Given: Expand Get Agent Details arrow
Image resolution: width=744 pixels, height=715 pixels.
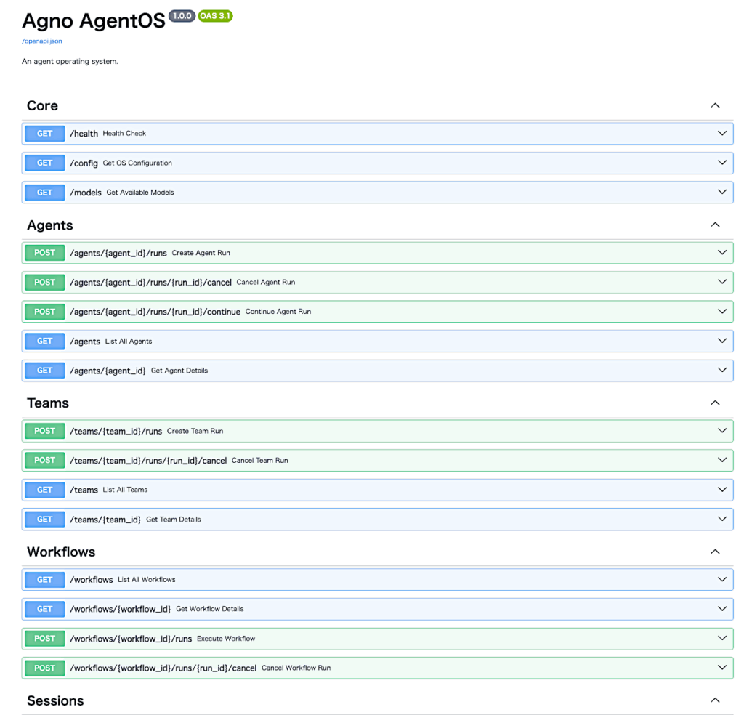Looking at the screenshot, I should click(x=721, y=370).
